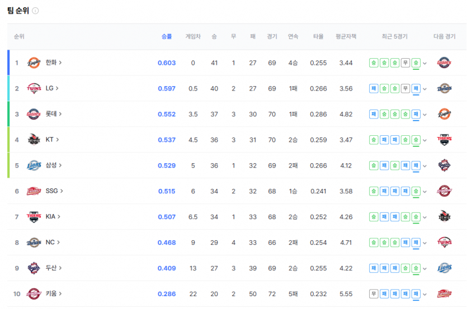Open SSG Landers team logo

coord(34,191)
